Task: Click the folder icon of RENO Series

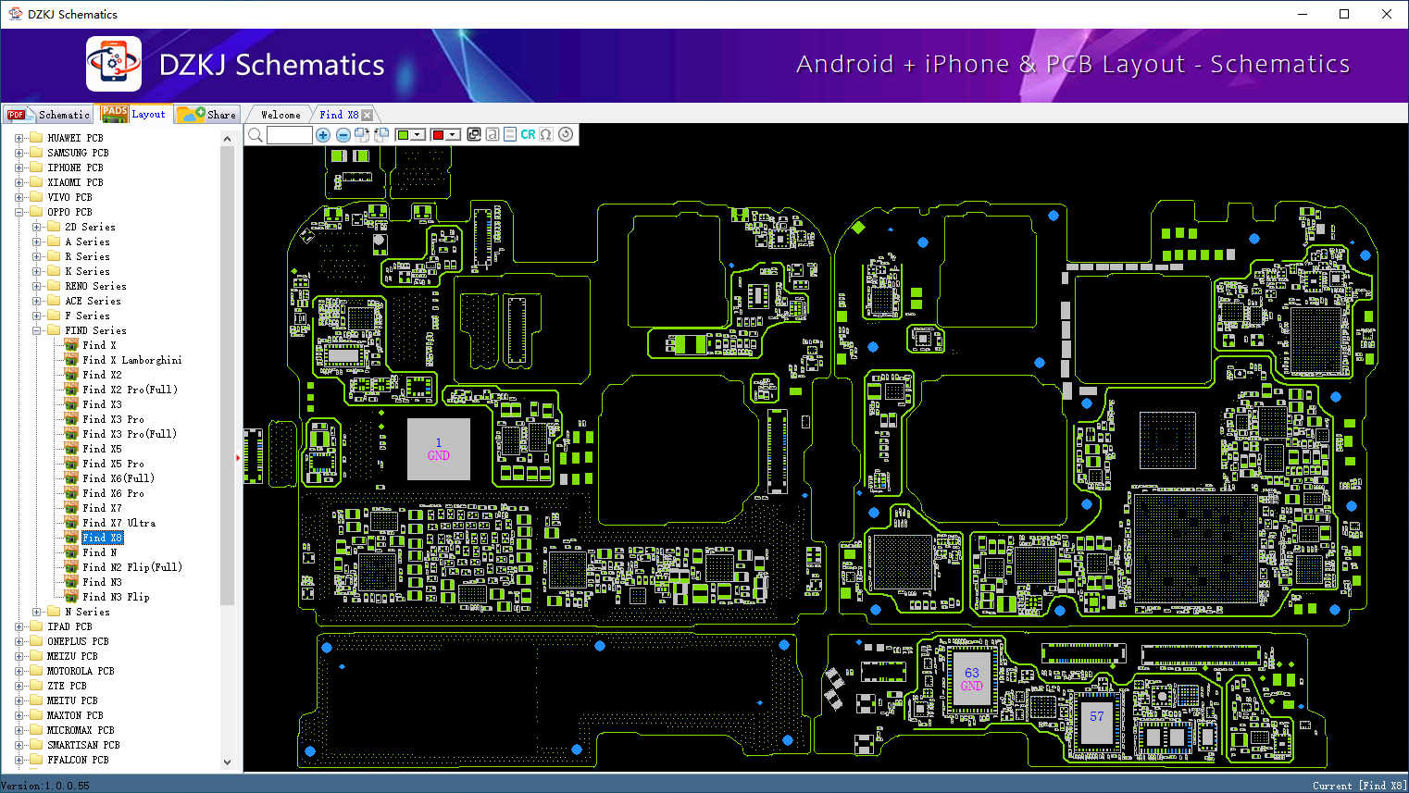Action: click(54, 286)
